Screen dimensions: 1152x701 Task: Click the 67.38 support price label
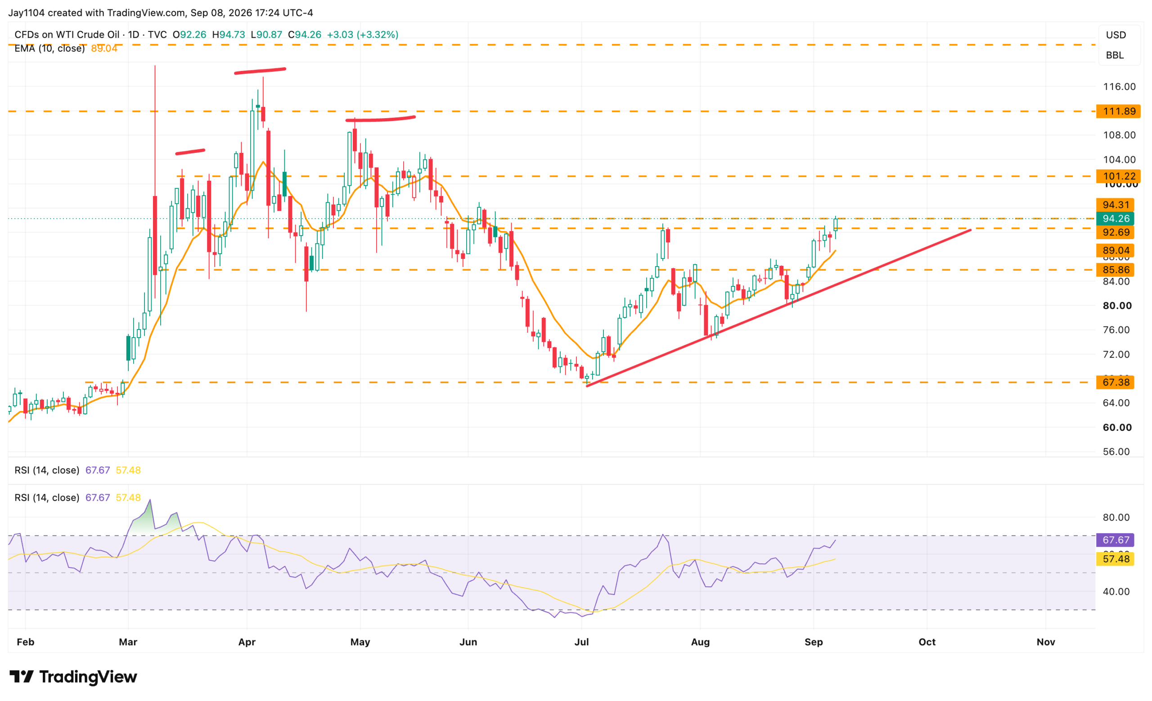1115,382
